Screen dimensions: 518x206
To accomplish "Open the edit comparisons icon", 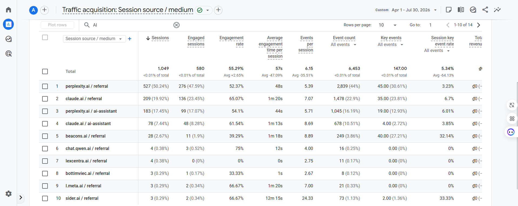I will coord(461,10).
